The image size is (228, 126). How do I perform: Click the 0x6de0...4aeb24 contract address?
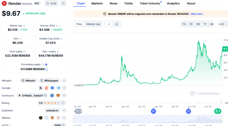pos(32,96)
